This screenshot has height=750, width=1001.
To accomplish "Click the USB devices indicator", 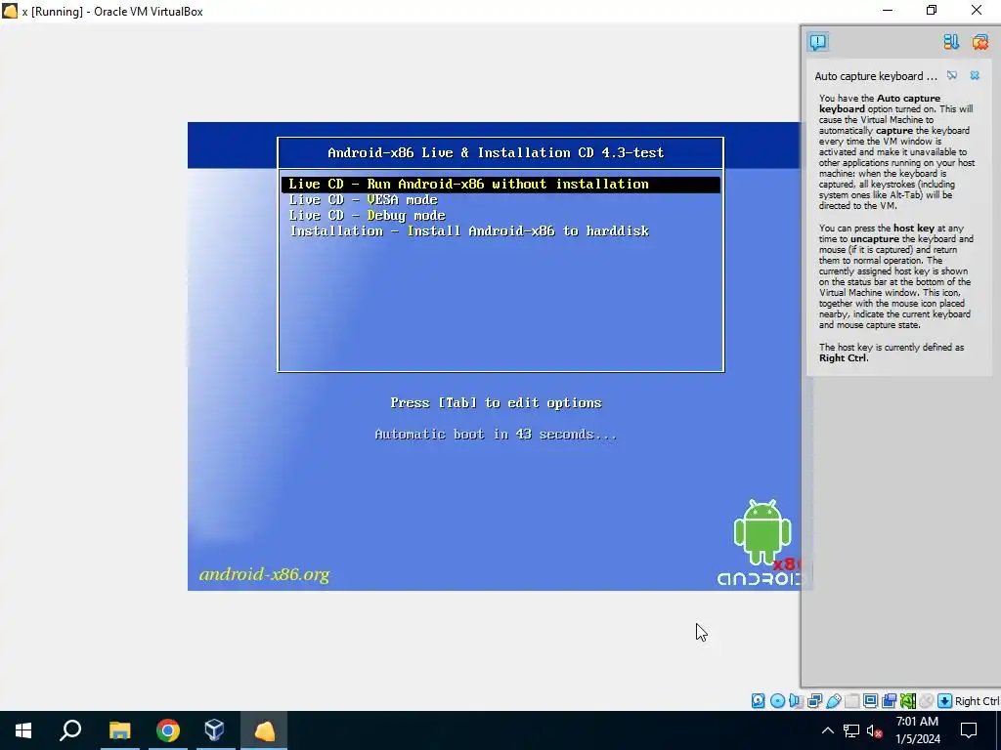I will tap(833, 701).
